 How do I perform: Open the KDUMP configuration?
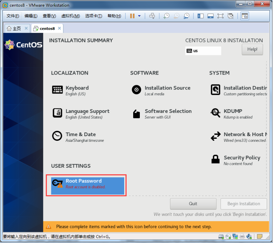point(232,114)
